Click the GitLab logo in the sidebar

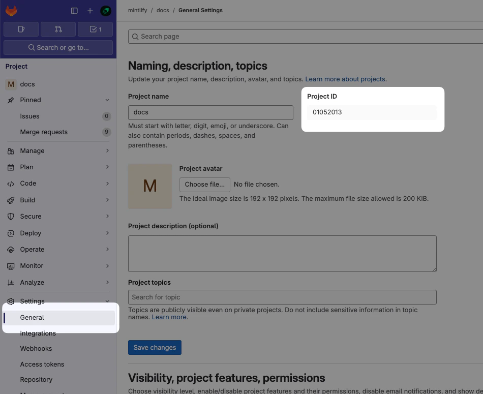pos(11,10)
